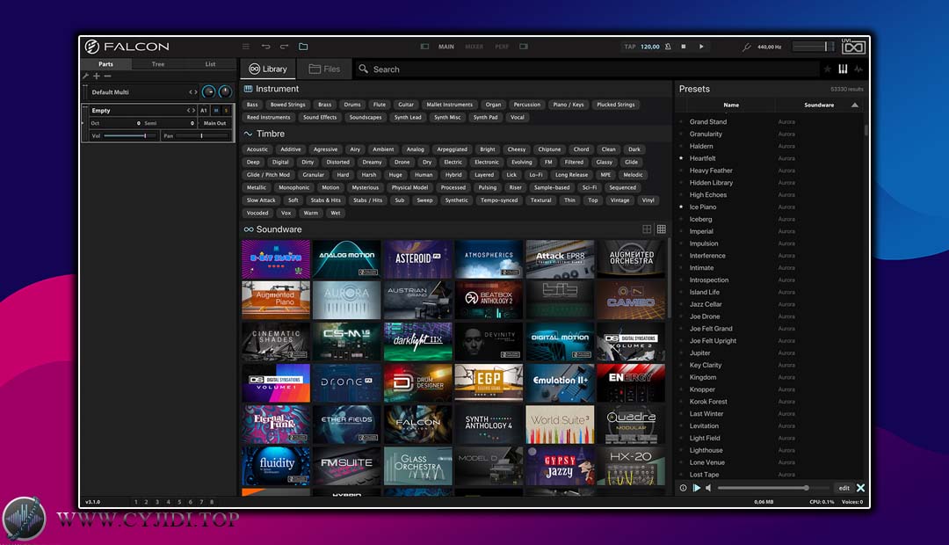Viewport: 949px width, 545px height.
Task: Expand the Empty part disclosure triangle
Action: 83,123
